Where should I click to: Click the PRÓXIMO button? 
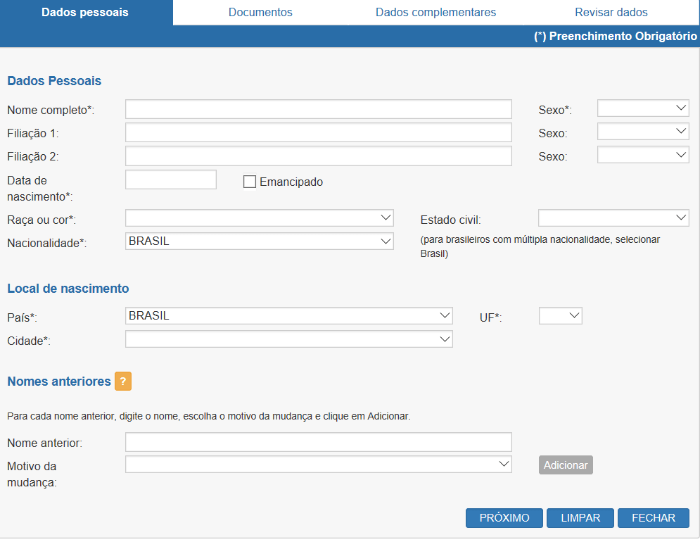point(504,518)
